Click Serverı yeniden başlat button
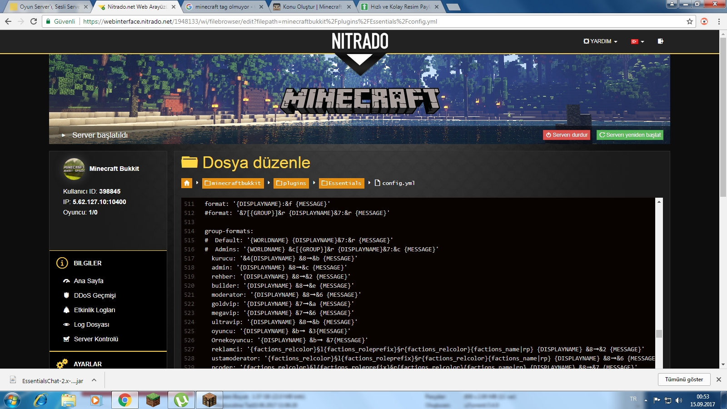 [x=630, y=135]
